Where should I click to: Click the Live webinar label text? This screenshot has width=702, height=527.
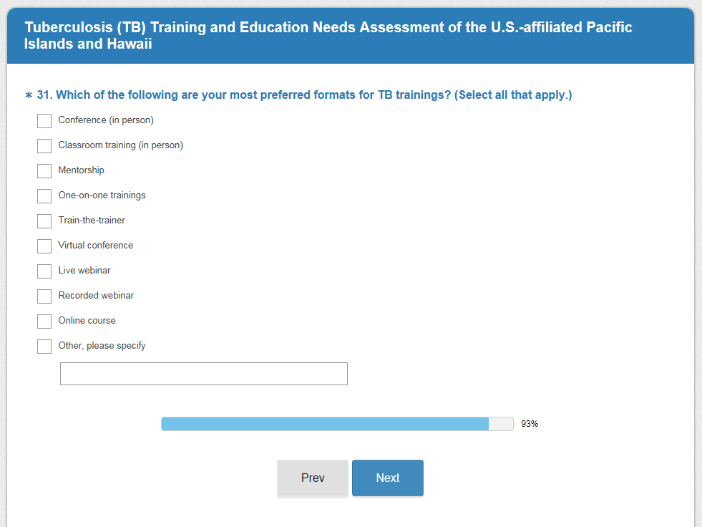coord(84,271)
